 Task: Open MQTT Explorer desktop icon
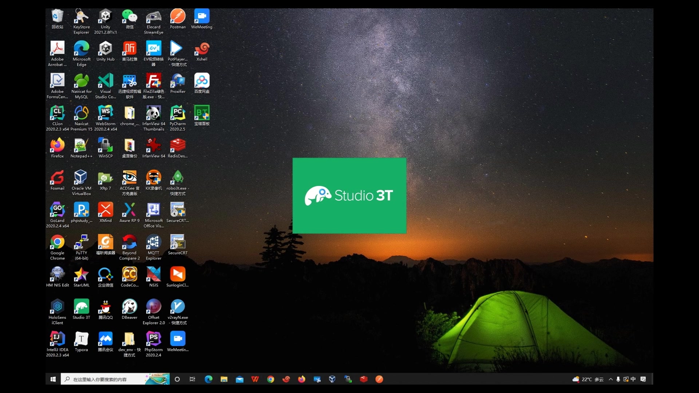pyautogui.click(x=153, y=242)
